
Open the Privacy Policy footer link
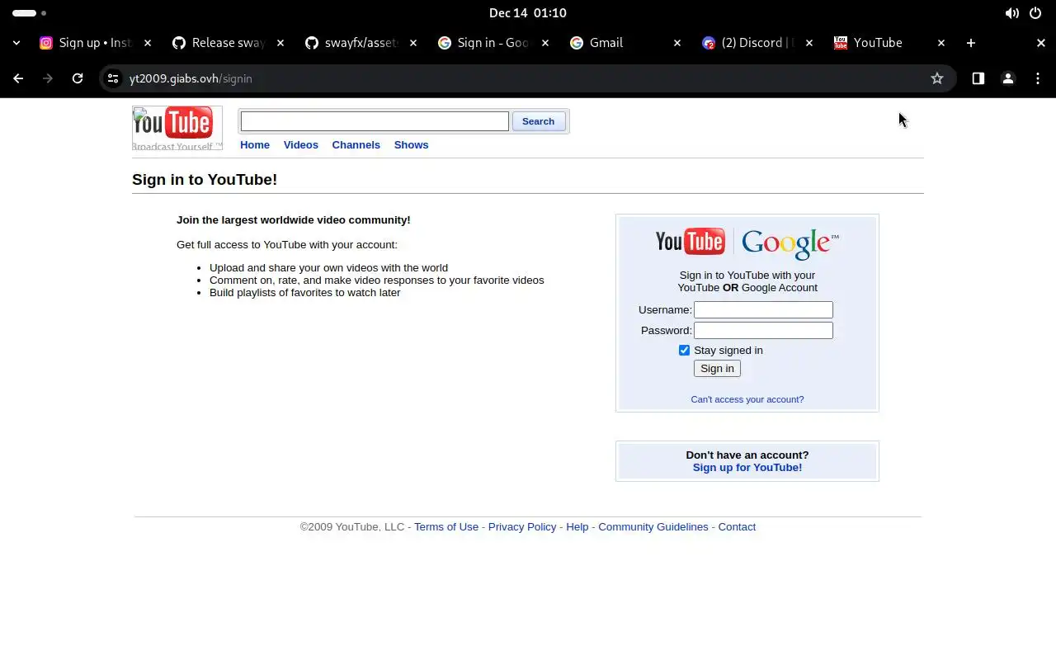522,527
